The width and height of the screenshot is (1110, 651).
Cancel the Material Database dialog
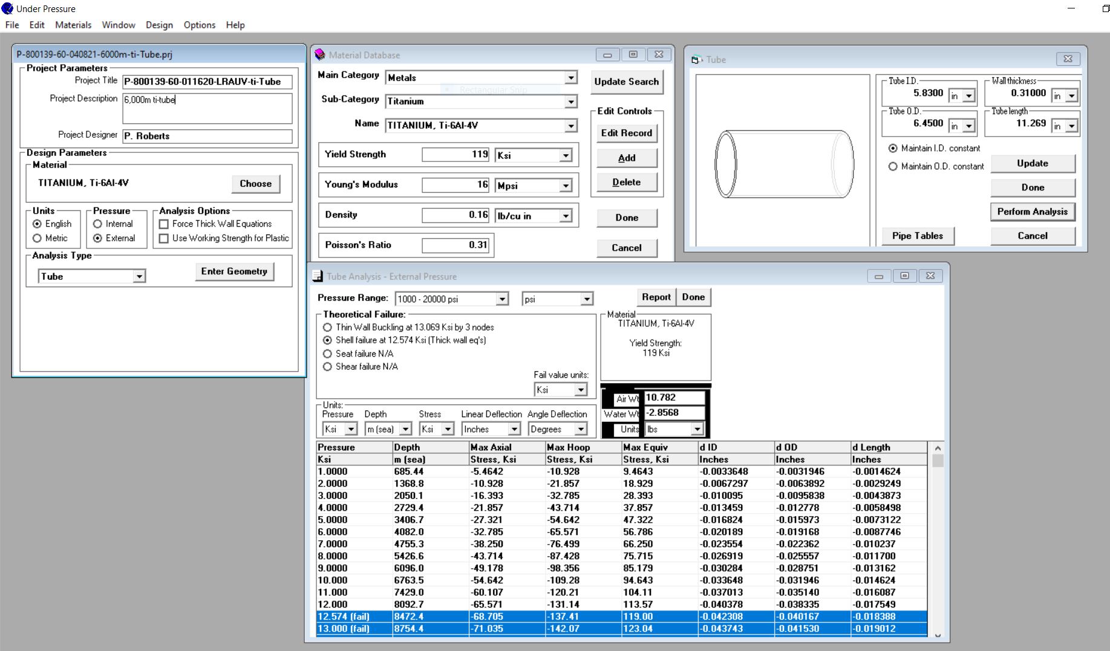[x=627, y=248]
